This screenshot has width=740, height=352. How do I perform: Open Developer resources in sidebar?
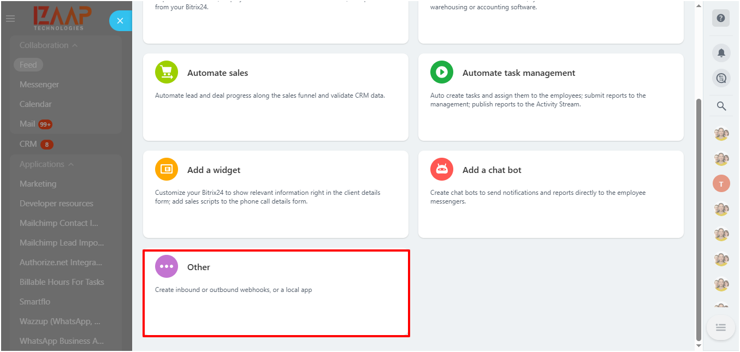[x=56, y=204]
